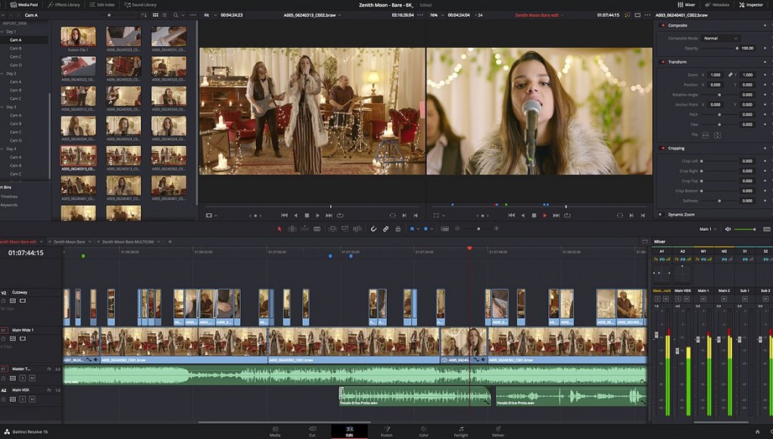Image resolution: width=773 pixels, height=439 pixels.
Task: Play reverse in the source viewer
Action: 296,215
